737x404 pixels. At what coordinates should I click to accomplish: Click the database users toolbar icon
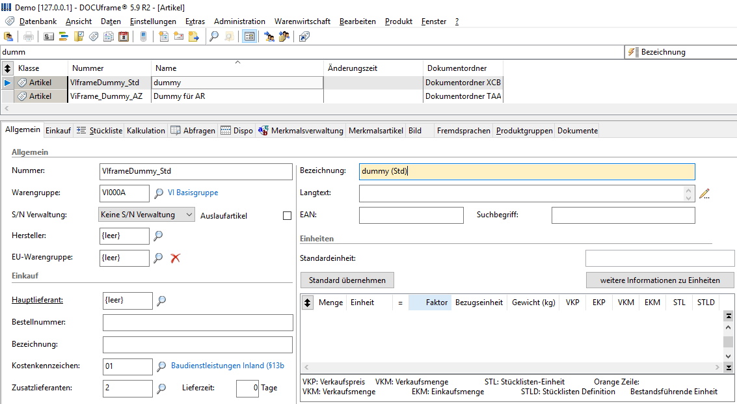click(x=8, y=36)
